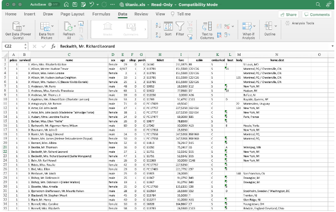This screenshot has height=212, width=336.
Task: Select cell 'San Francisco, CA'
Action: [277, 173]
